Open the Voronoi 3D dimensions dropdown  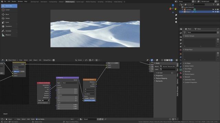pyautogui.click(x=90, y=89)
